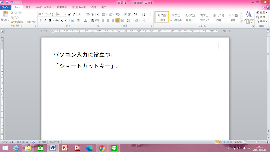Click the zoom slider handle

(x=256, y=142)
